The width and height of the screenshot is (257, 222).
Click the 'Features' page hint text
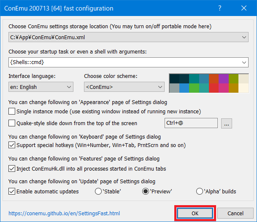tap(84, 158)
